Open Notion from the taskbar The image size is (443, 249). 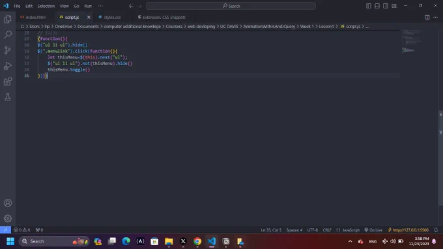tap(226, 241)
